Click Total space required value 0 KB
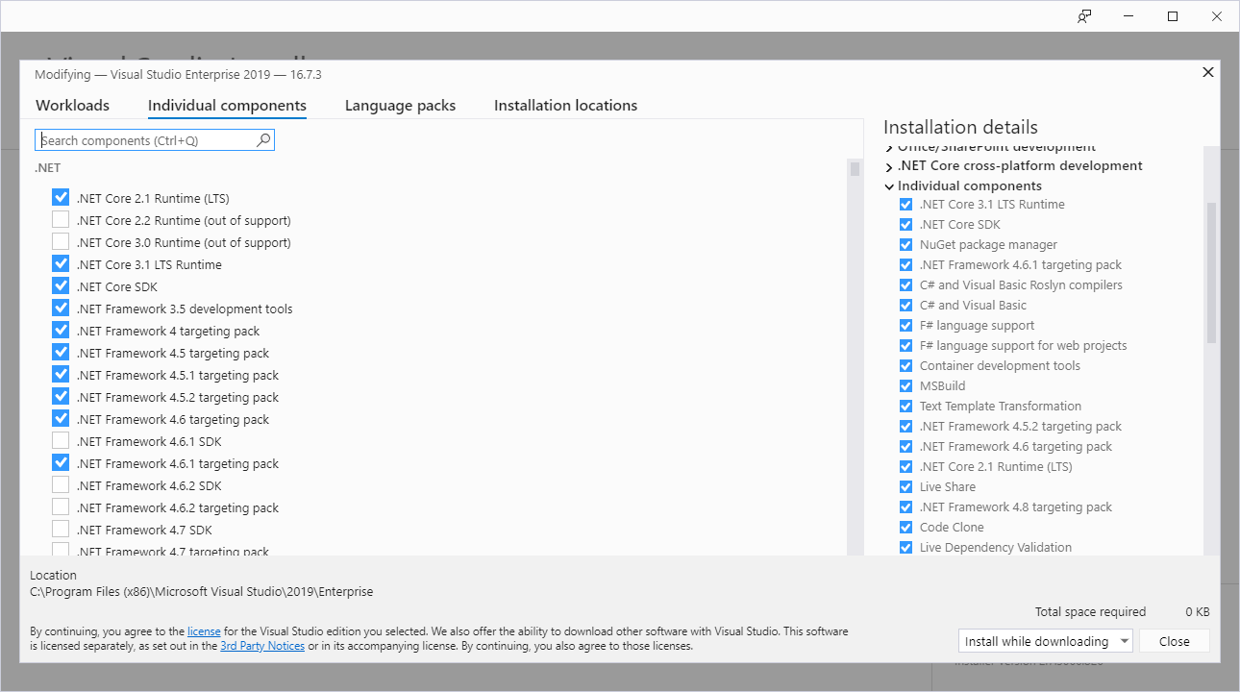The width and height of the screenshot is (1240, 692). click(x=1197, y=612)
